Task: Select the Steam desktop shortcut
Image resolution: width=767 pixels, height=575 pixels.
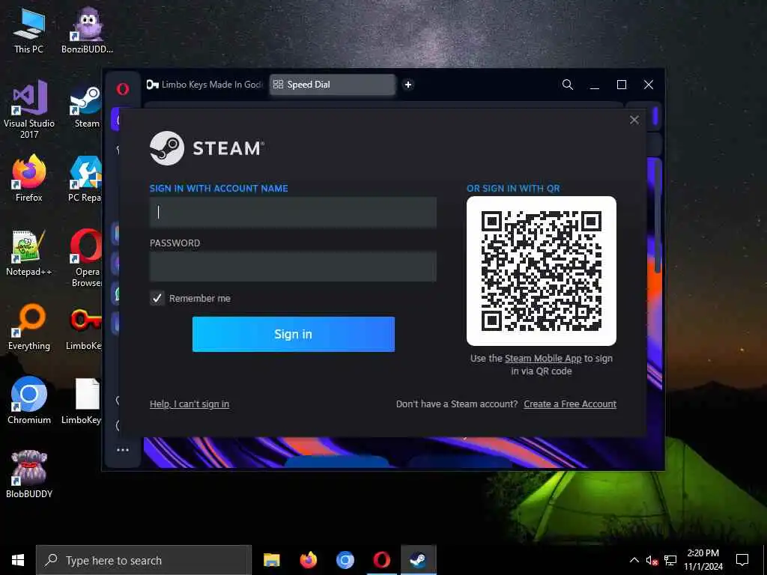Action: 86,108
